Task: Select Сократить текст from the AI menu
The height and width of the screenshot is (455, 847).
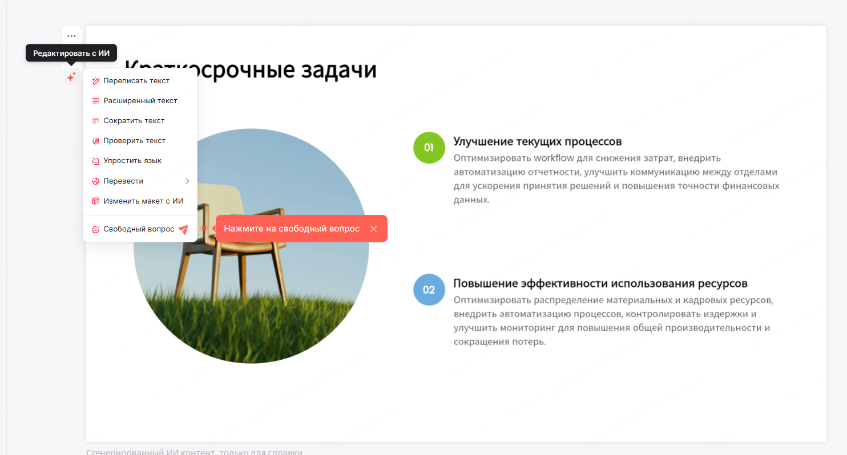Action: click(134, 121)
